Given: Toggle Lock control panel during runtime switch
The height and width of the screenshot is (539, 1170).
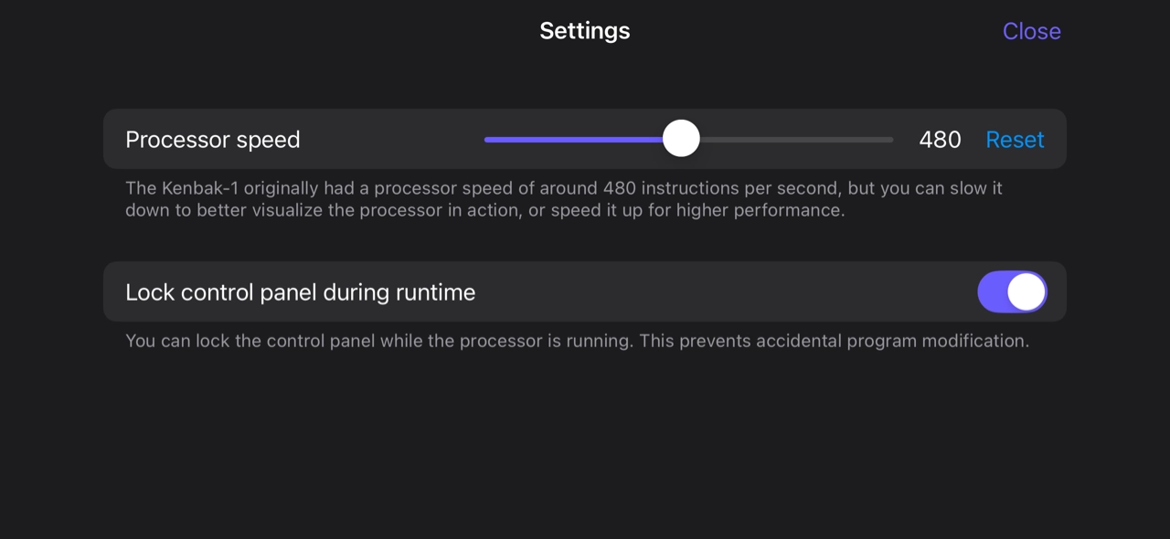Looking at the screenshot, I should [x=1012, y=292].
